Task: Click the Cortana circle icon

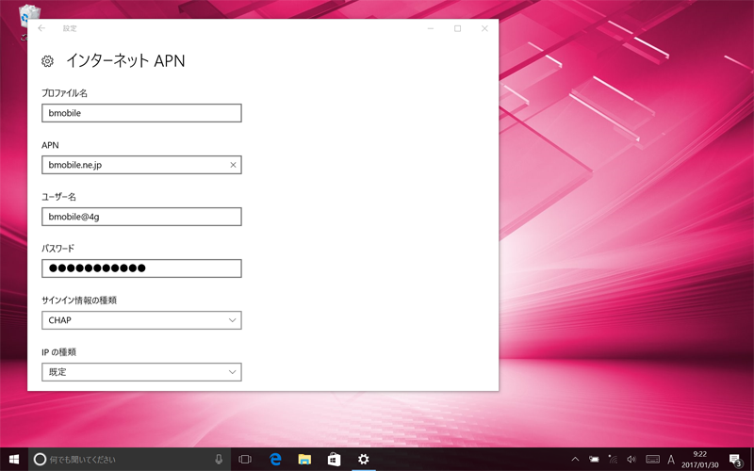Action: (40, 460)
